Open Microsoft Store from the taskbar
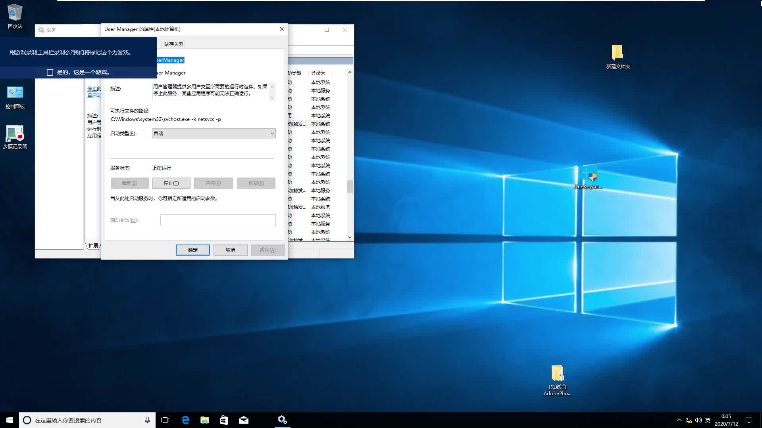Screen dimensions: 762x428 [224, 420]
